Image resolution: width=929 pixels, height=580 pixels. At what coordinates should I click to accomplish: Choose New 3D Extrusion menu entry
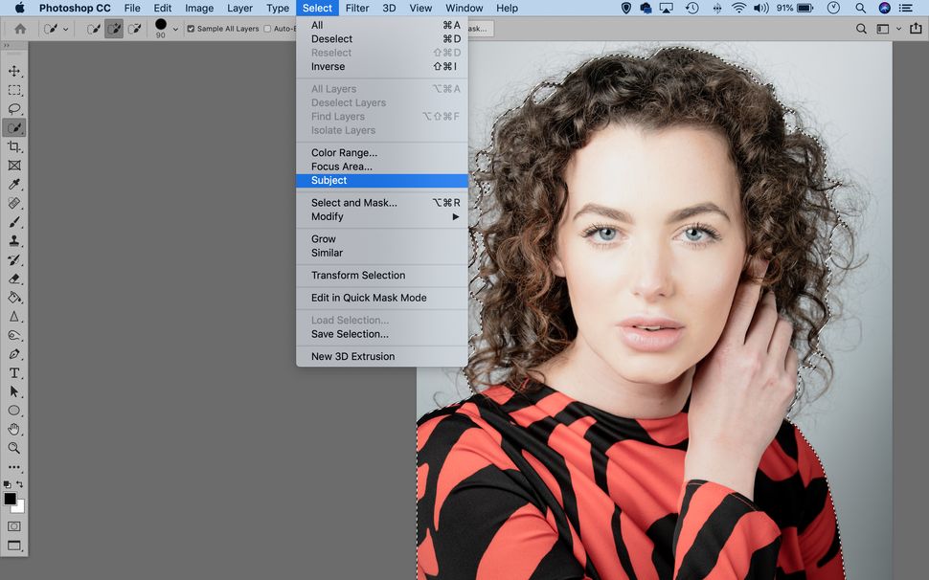click(382, 357)
